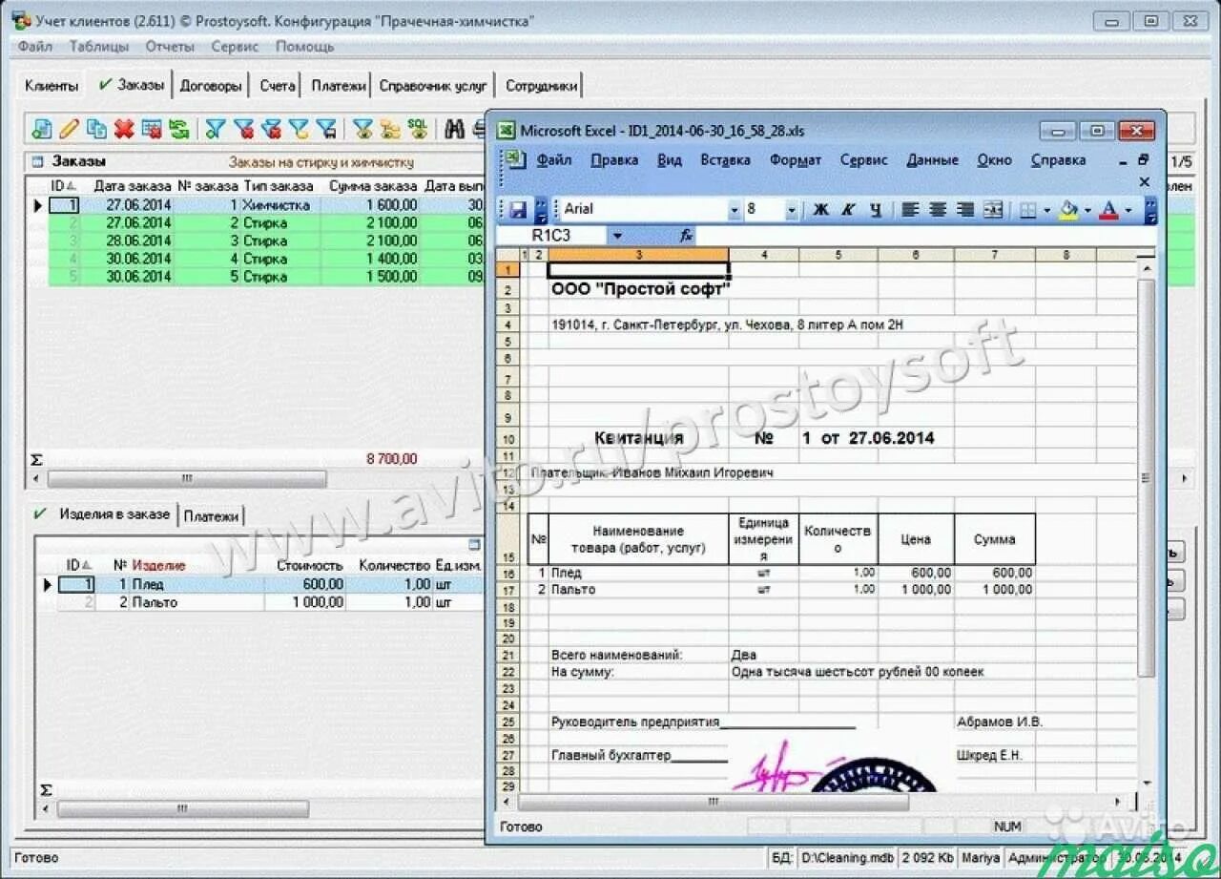
Task: Click the pencil edit record icon
Action: 69,129
